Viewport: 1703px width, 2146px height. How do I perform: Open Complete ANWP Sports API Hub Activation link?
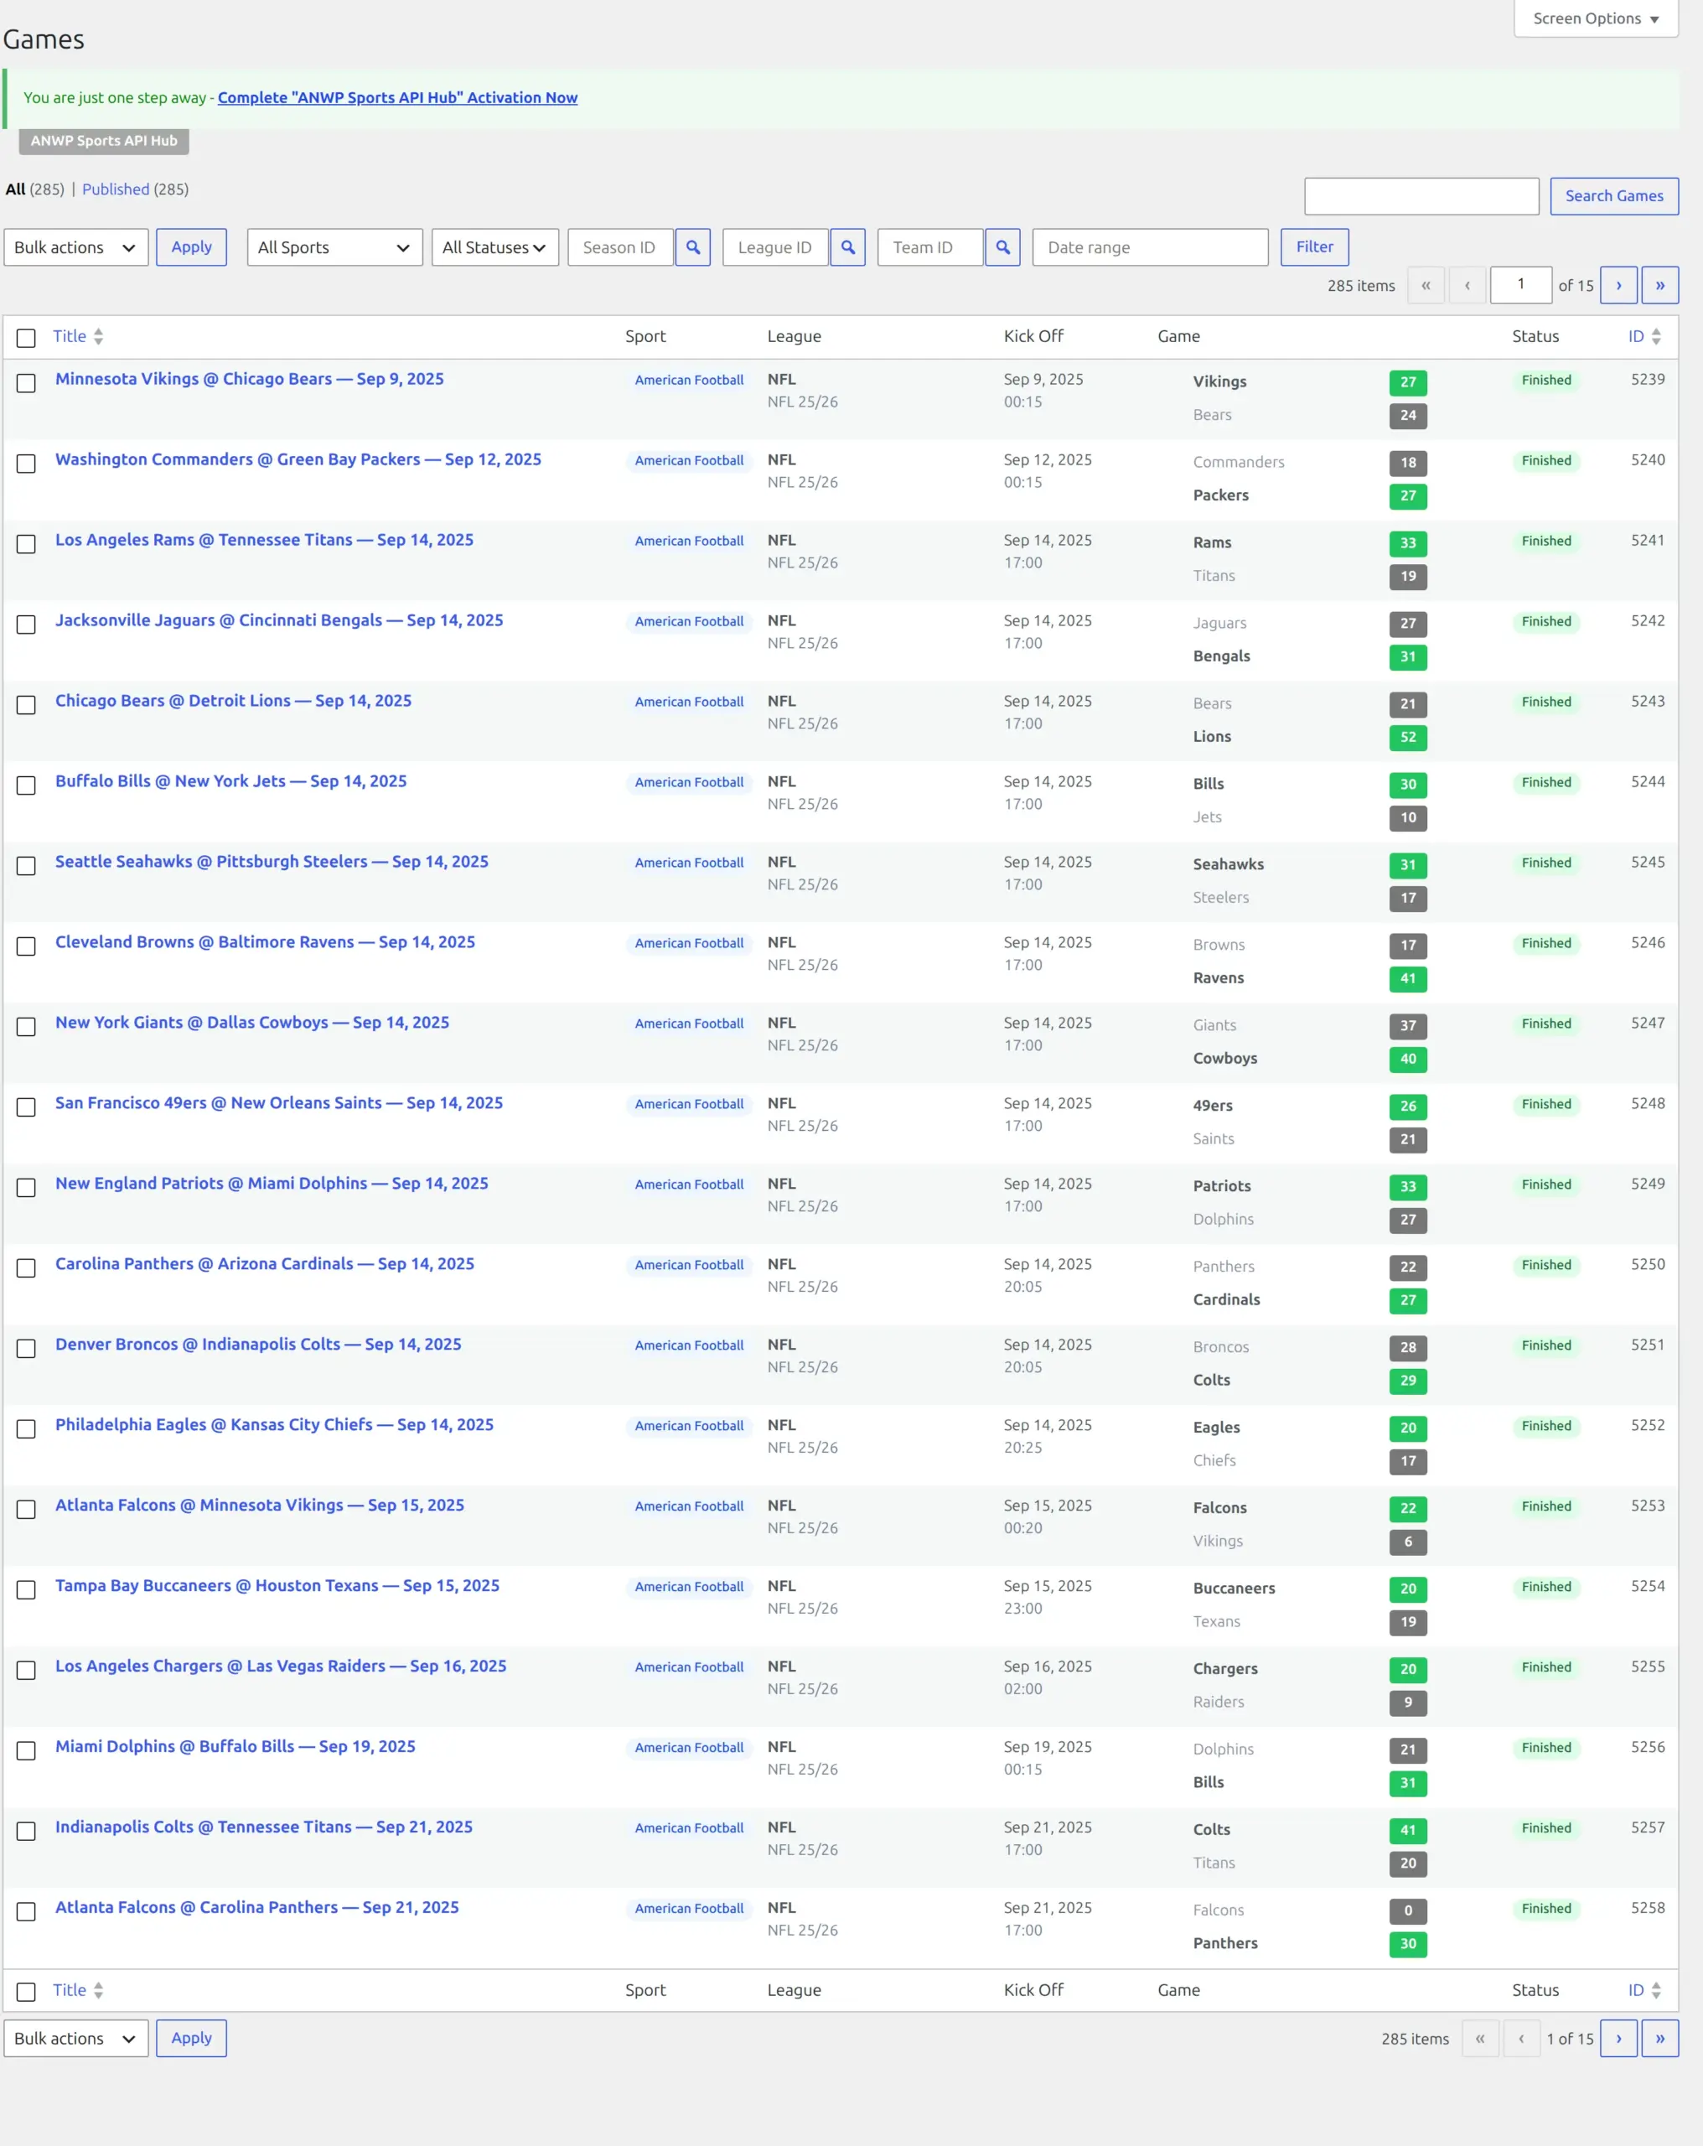pos(397,97)
